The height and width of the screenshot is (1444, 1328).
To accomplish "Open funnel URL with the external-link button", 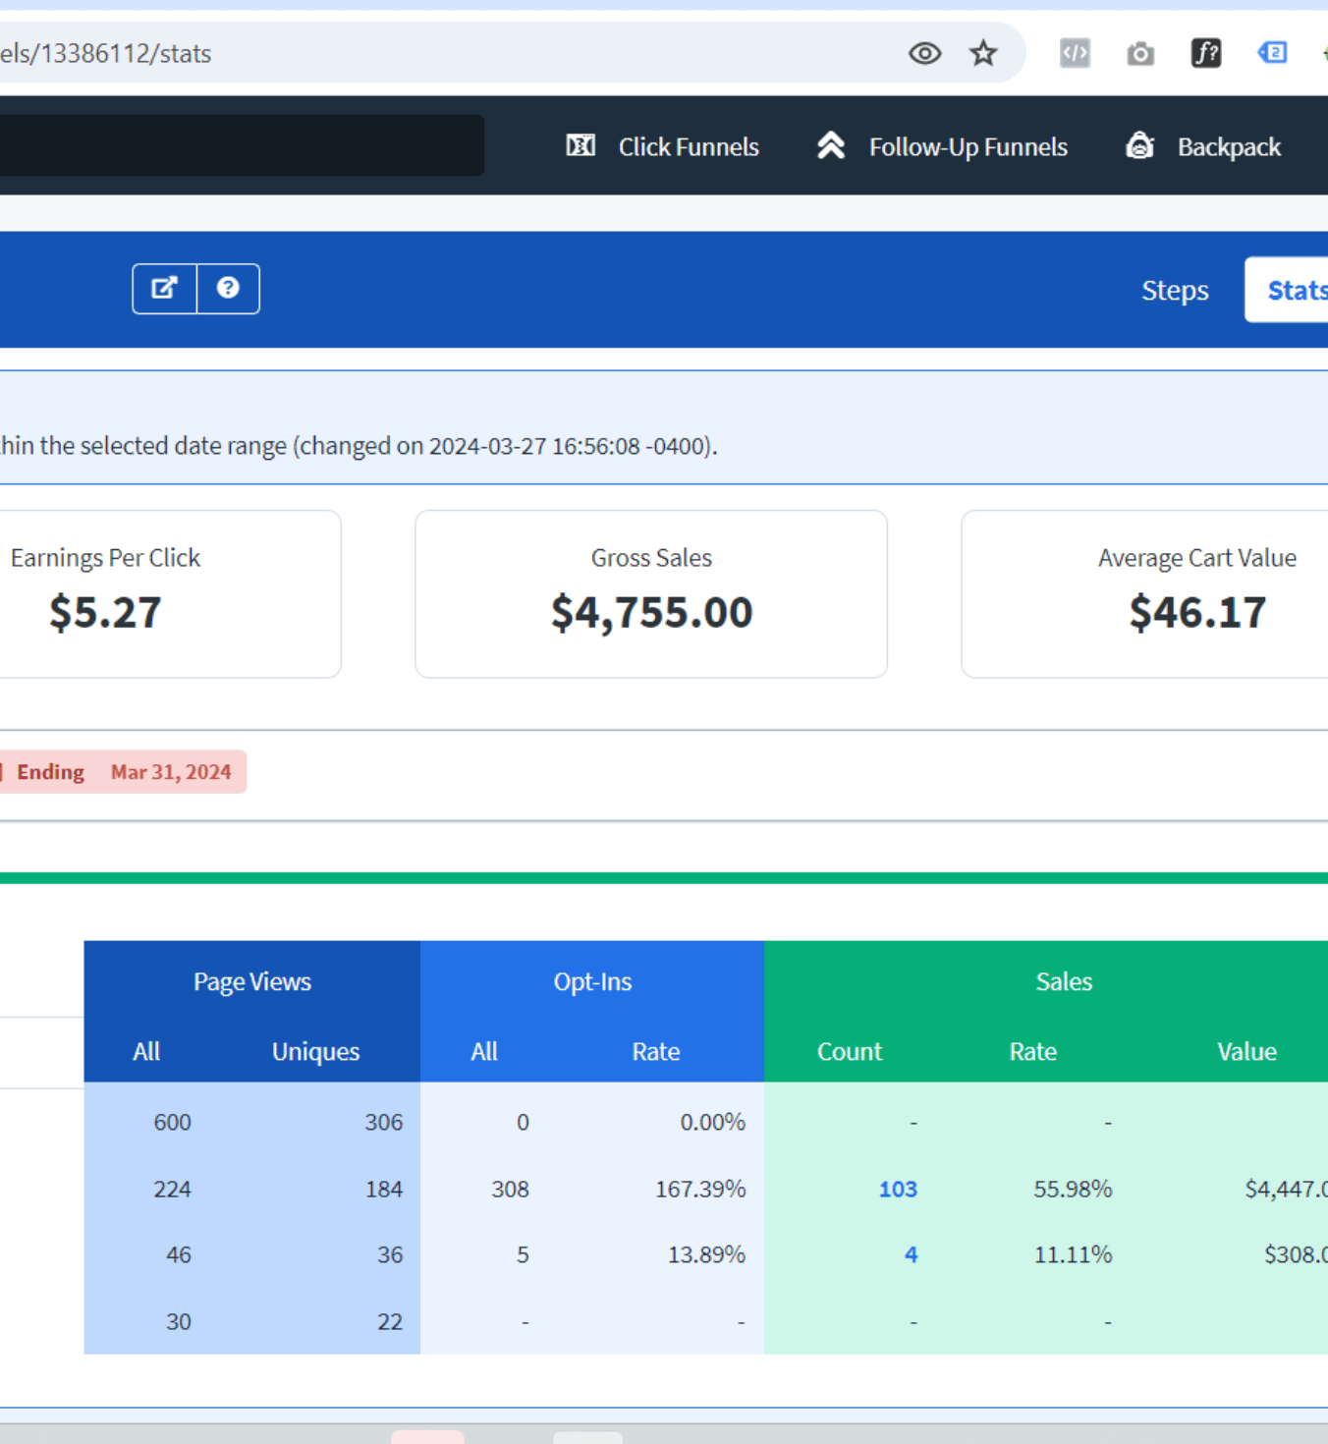I will (164, 289).
